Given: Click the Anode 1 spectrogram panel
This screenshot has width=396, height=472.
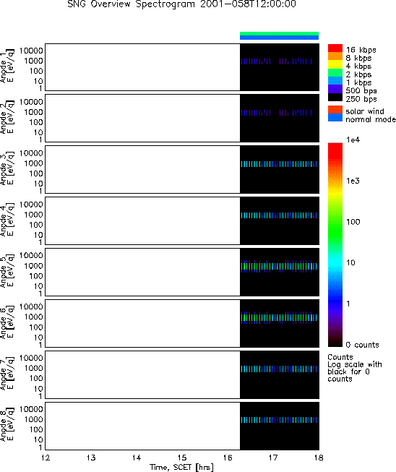Looking at the screenshot, I should pos(182,67).
